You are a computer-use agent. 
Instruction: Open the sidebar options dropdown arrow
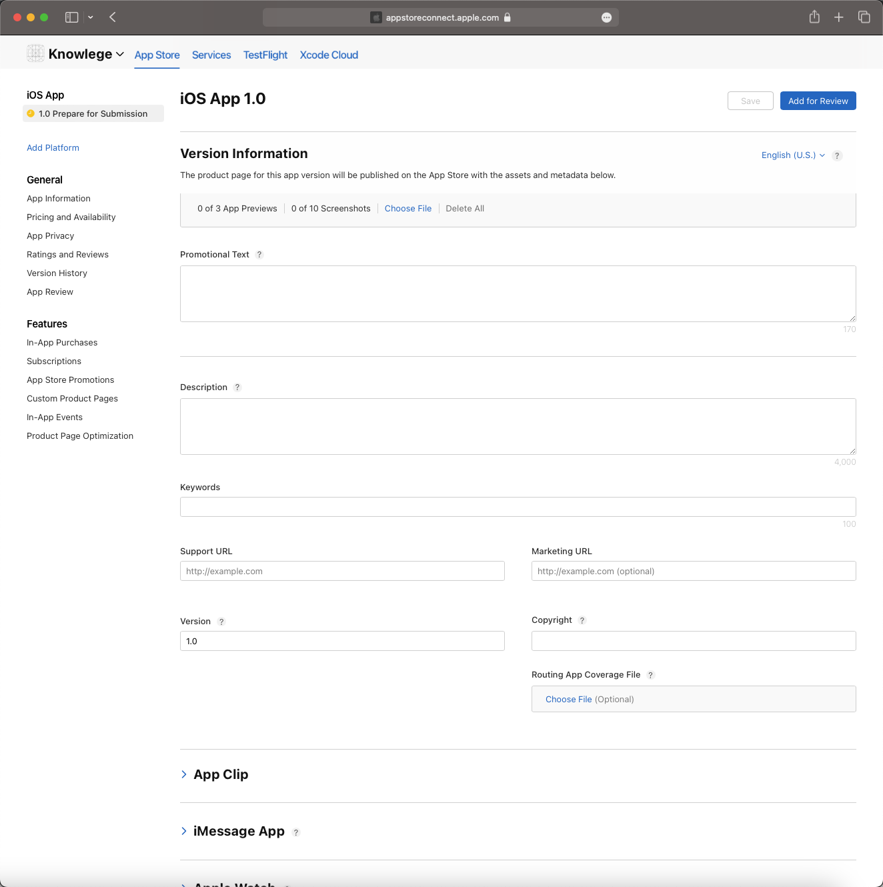click(x=91, y=17)
